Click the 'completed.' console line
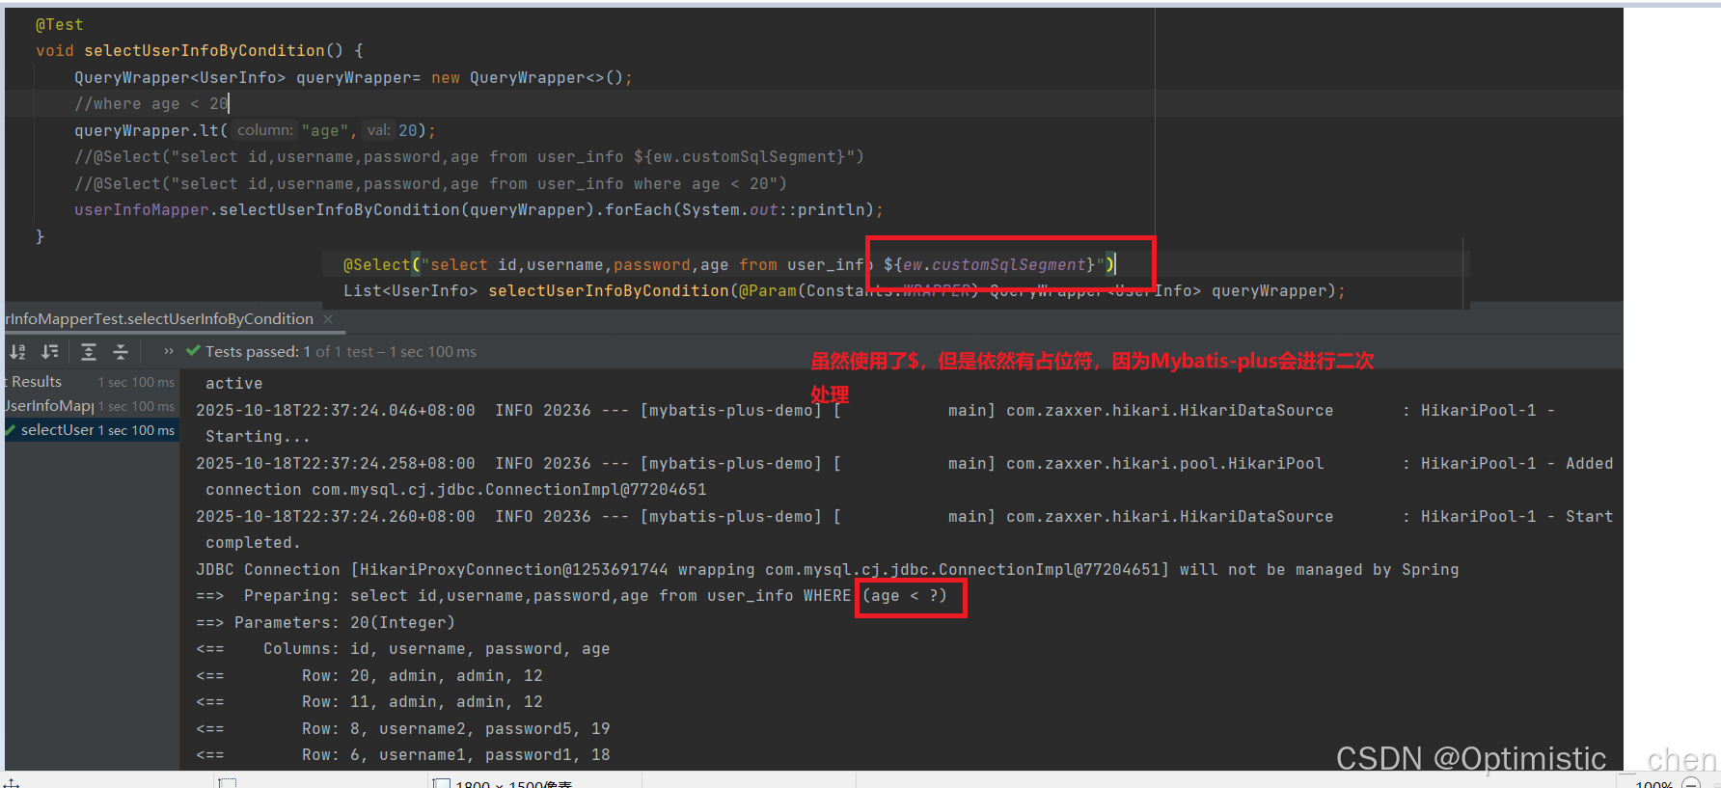Screen dimensions: 1721x788 pyautogui.click(x=253, y=543)
